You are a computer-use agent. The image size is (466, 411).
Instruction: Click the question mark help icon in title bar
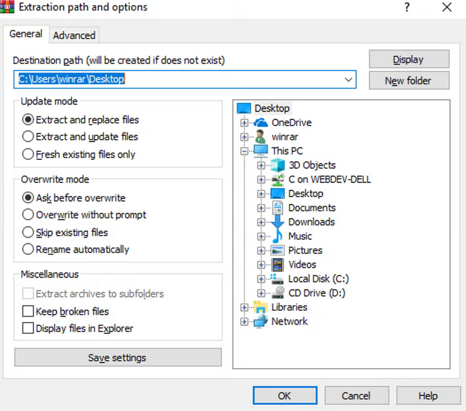(x=407, y=7)
